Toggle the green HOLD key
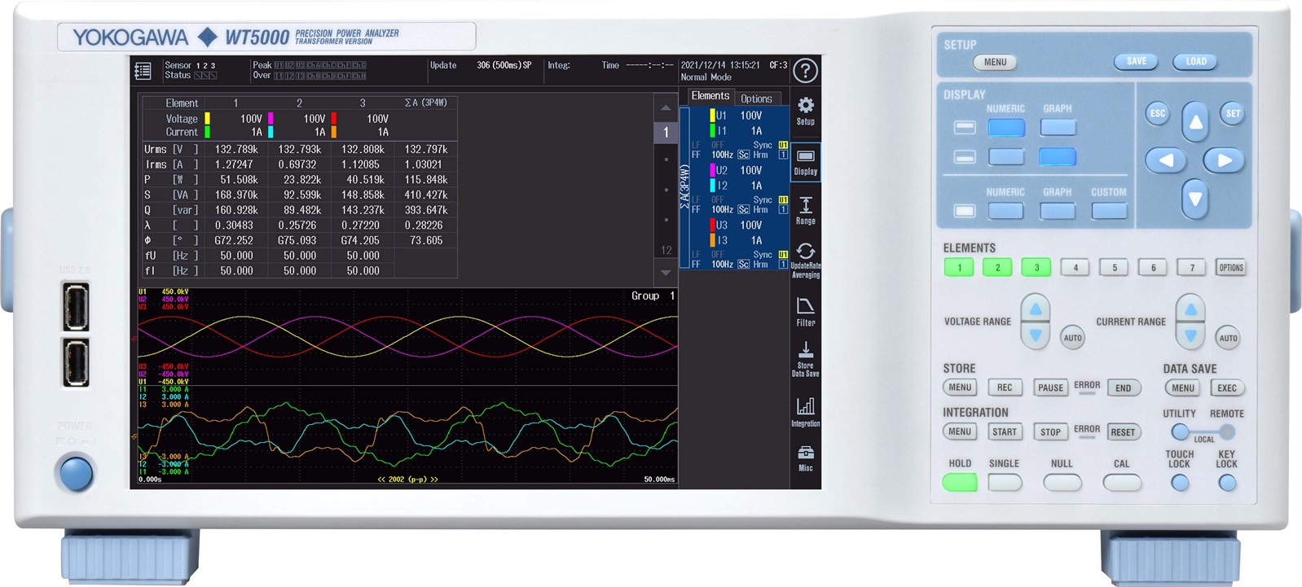Screen dimensions: 1302x587 pos(960,482)
